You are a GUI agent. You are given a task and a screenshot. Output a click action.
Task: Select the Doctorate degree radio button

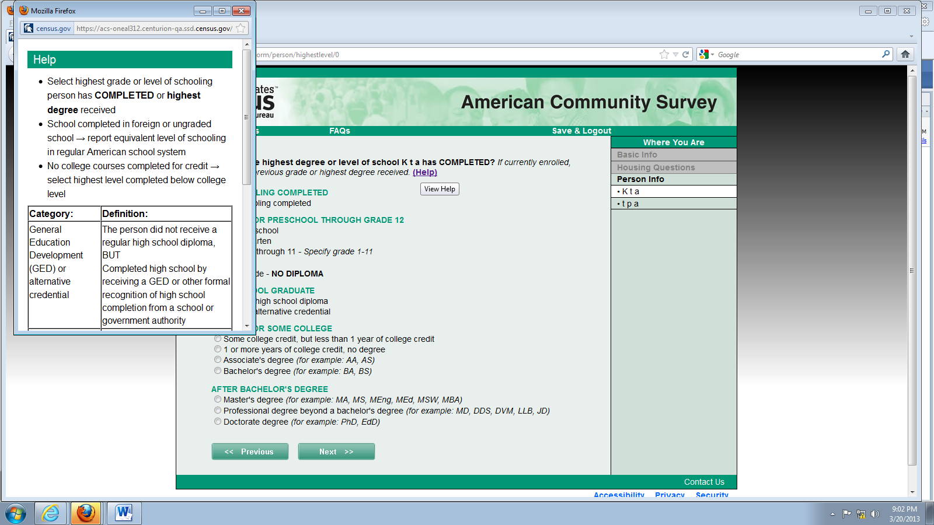tap(218, 422)
